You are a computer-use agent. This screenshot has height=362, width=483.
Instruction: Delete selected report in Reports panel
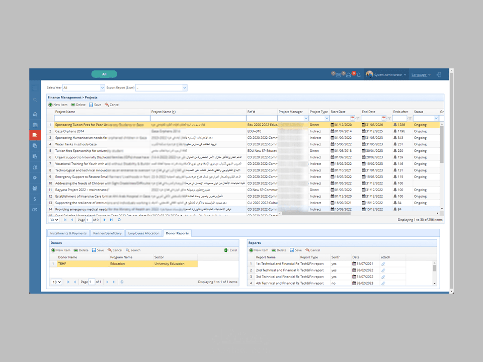click(x=279, y=250)
